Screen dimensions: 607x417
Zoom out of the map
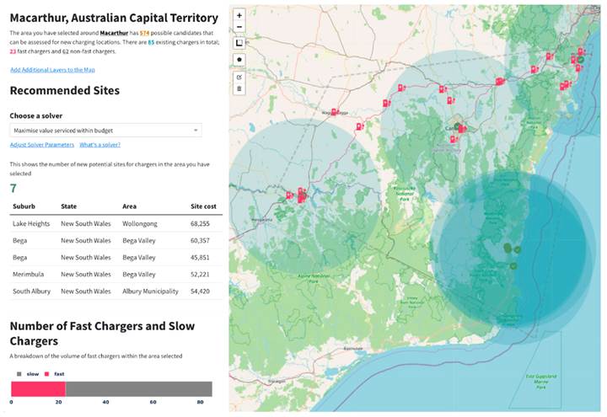[x=240, y=27]
